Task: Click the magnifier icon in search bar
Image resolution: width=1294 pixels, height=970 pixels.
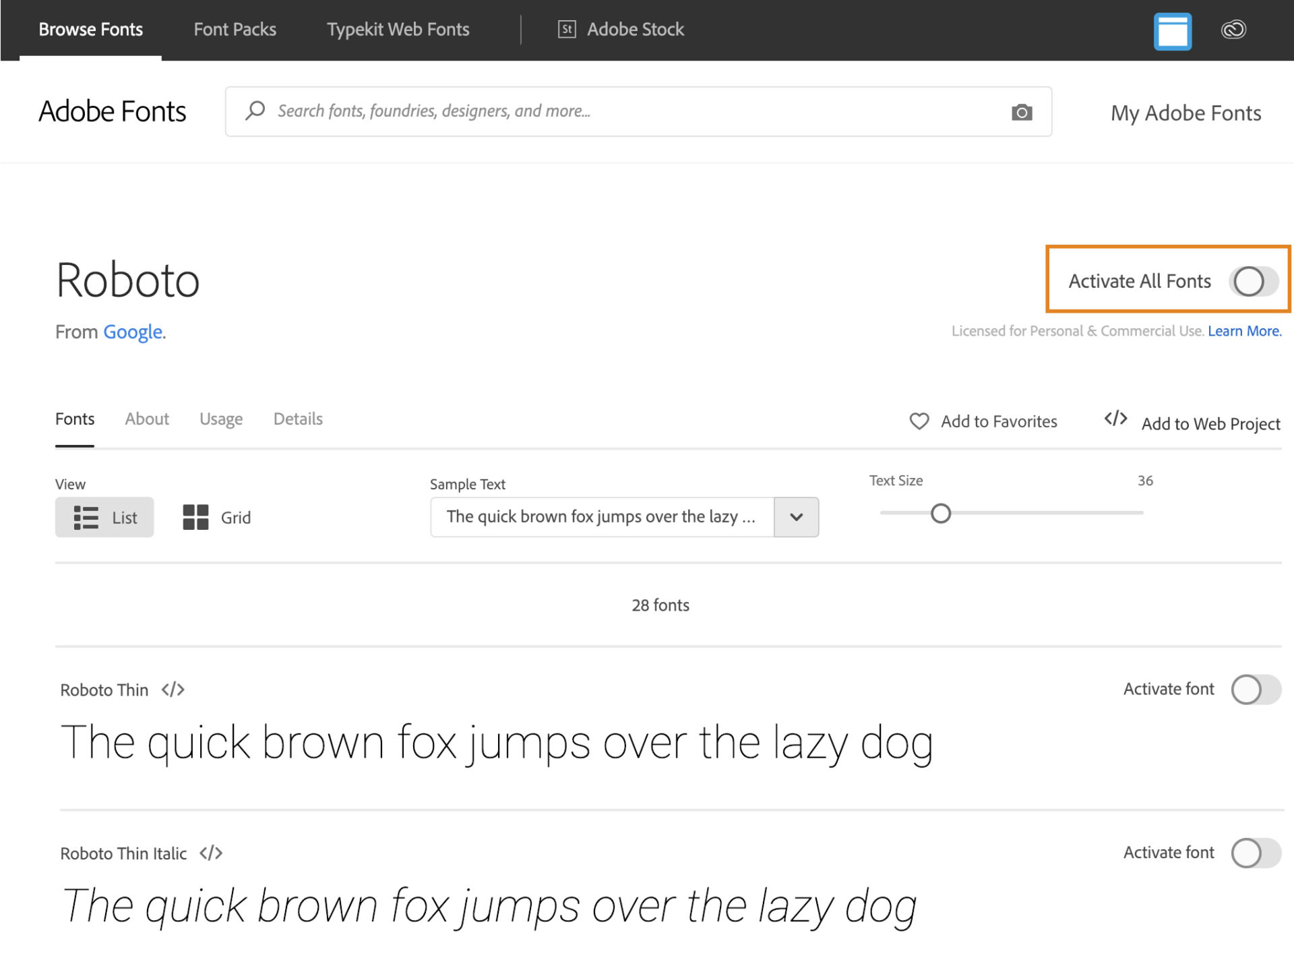Action: tap(255, 111)
